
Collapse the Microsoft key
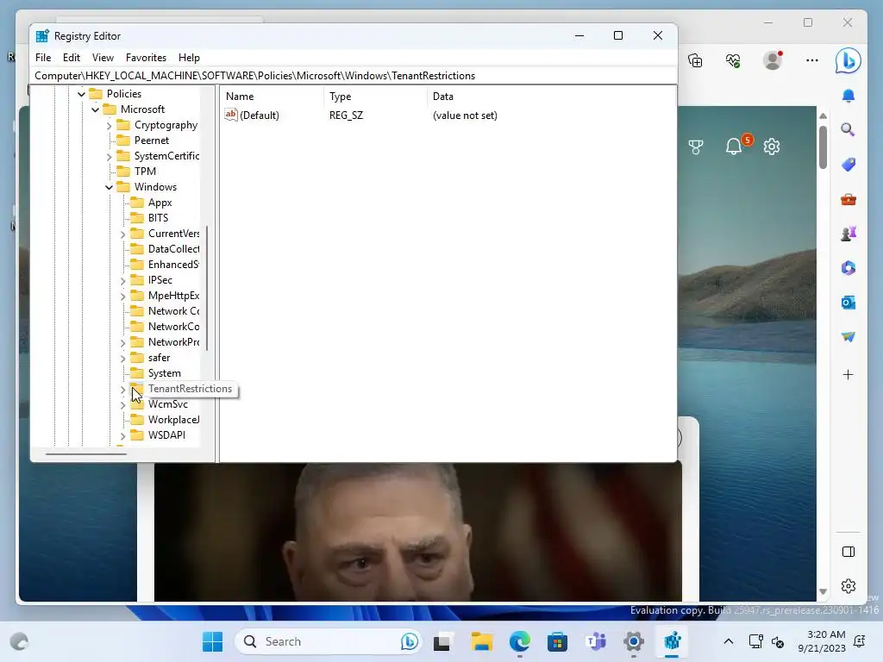95,109
